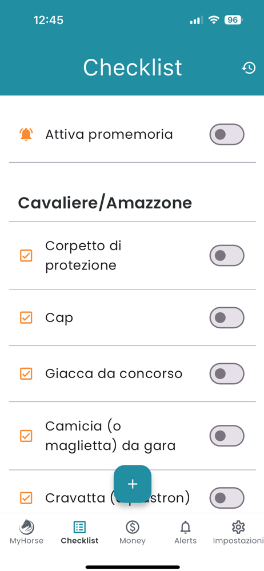Toggle the Corpetto di protezione switch
Screen dimensions: 264x571
(x=227, y=256)
